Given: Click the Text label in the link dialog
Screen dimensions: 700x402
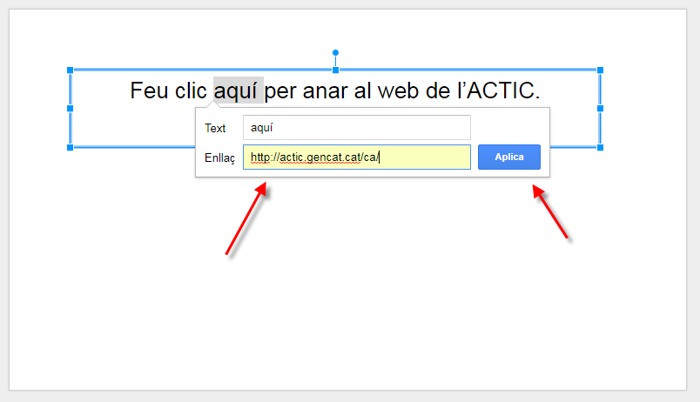Looking at the screenshot, I should (x=215, y=129).
